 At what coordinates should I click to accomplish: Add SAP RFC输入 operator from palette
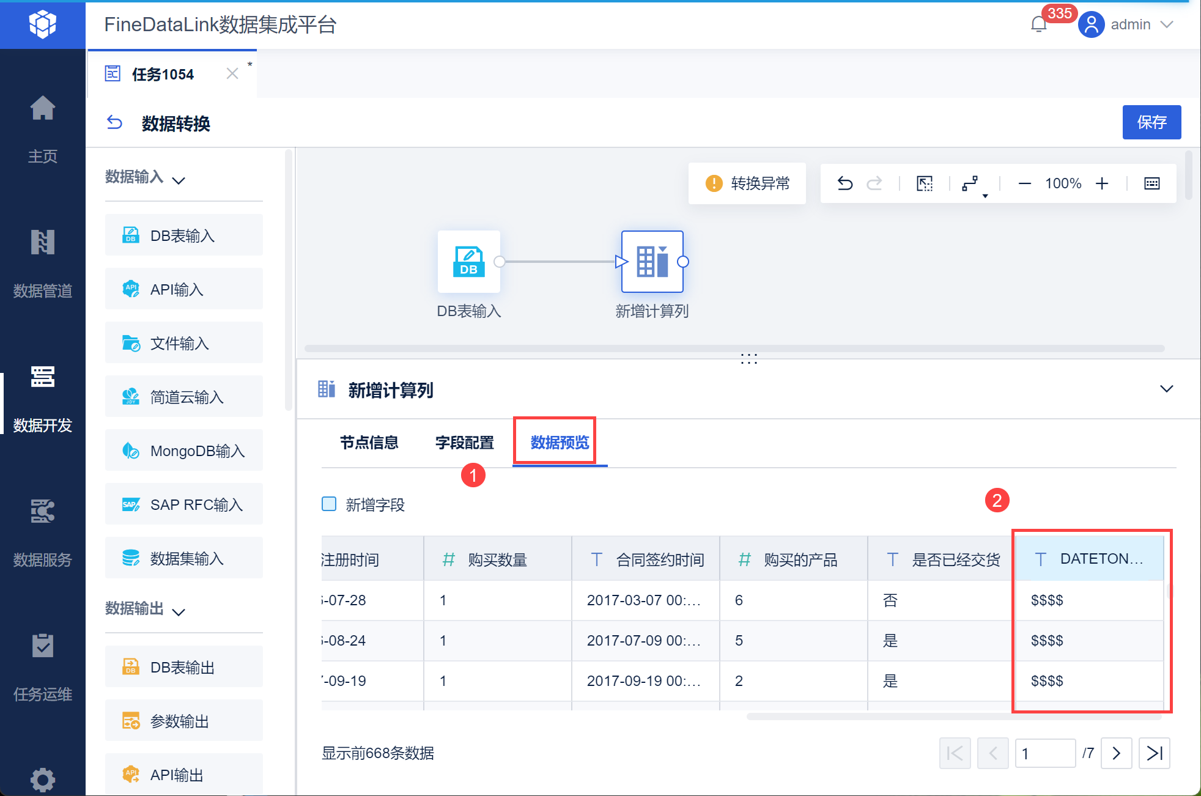[x=184, y=504]
